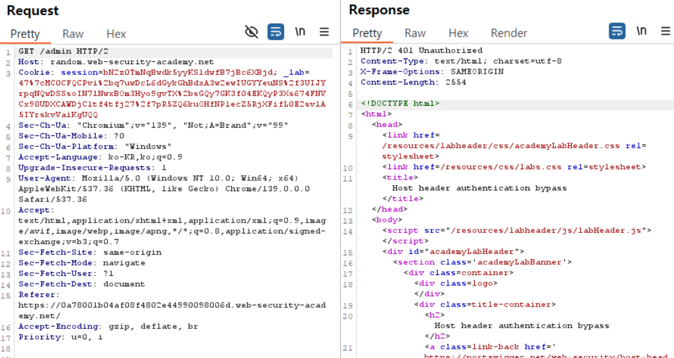Click the Upgrade-Insecure-Requests header line
674x358 pixels.
click(93, 168)
